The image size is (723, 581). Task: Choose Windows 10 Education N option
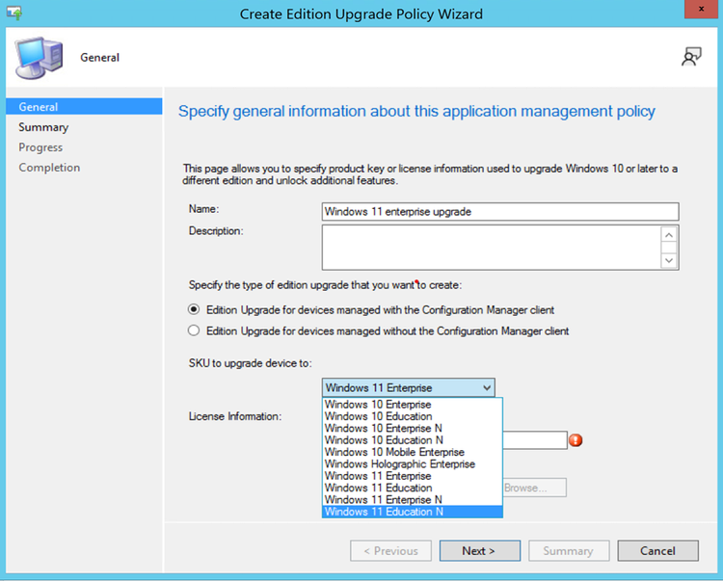pyautogui.click(x=413, y=440)
